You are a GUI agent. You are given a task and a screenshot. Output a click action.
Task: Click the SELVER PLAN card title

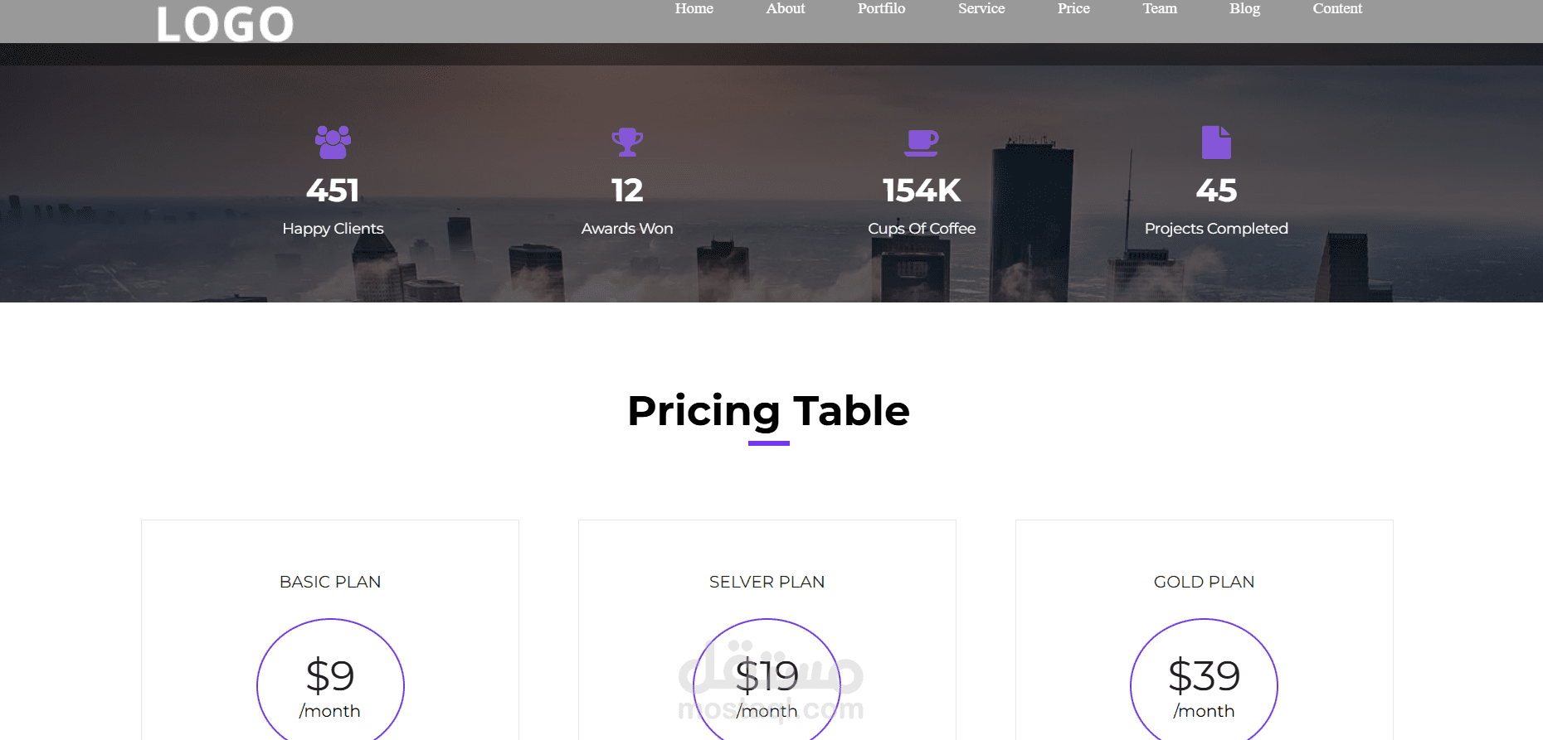coord(767,582)
